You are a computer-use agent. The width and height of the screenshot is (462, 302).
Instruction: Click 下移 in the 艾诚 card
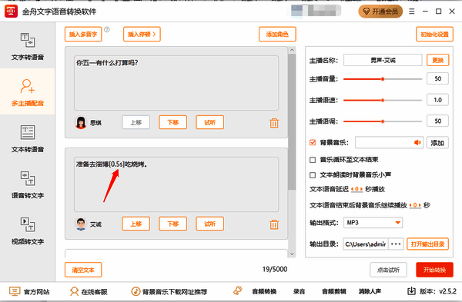click(x=173, y=224)
